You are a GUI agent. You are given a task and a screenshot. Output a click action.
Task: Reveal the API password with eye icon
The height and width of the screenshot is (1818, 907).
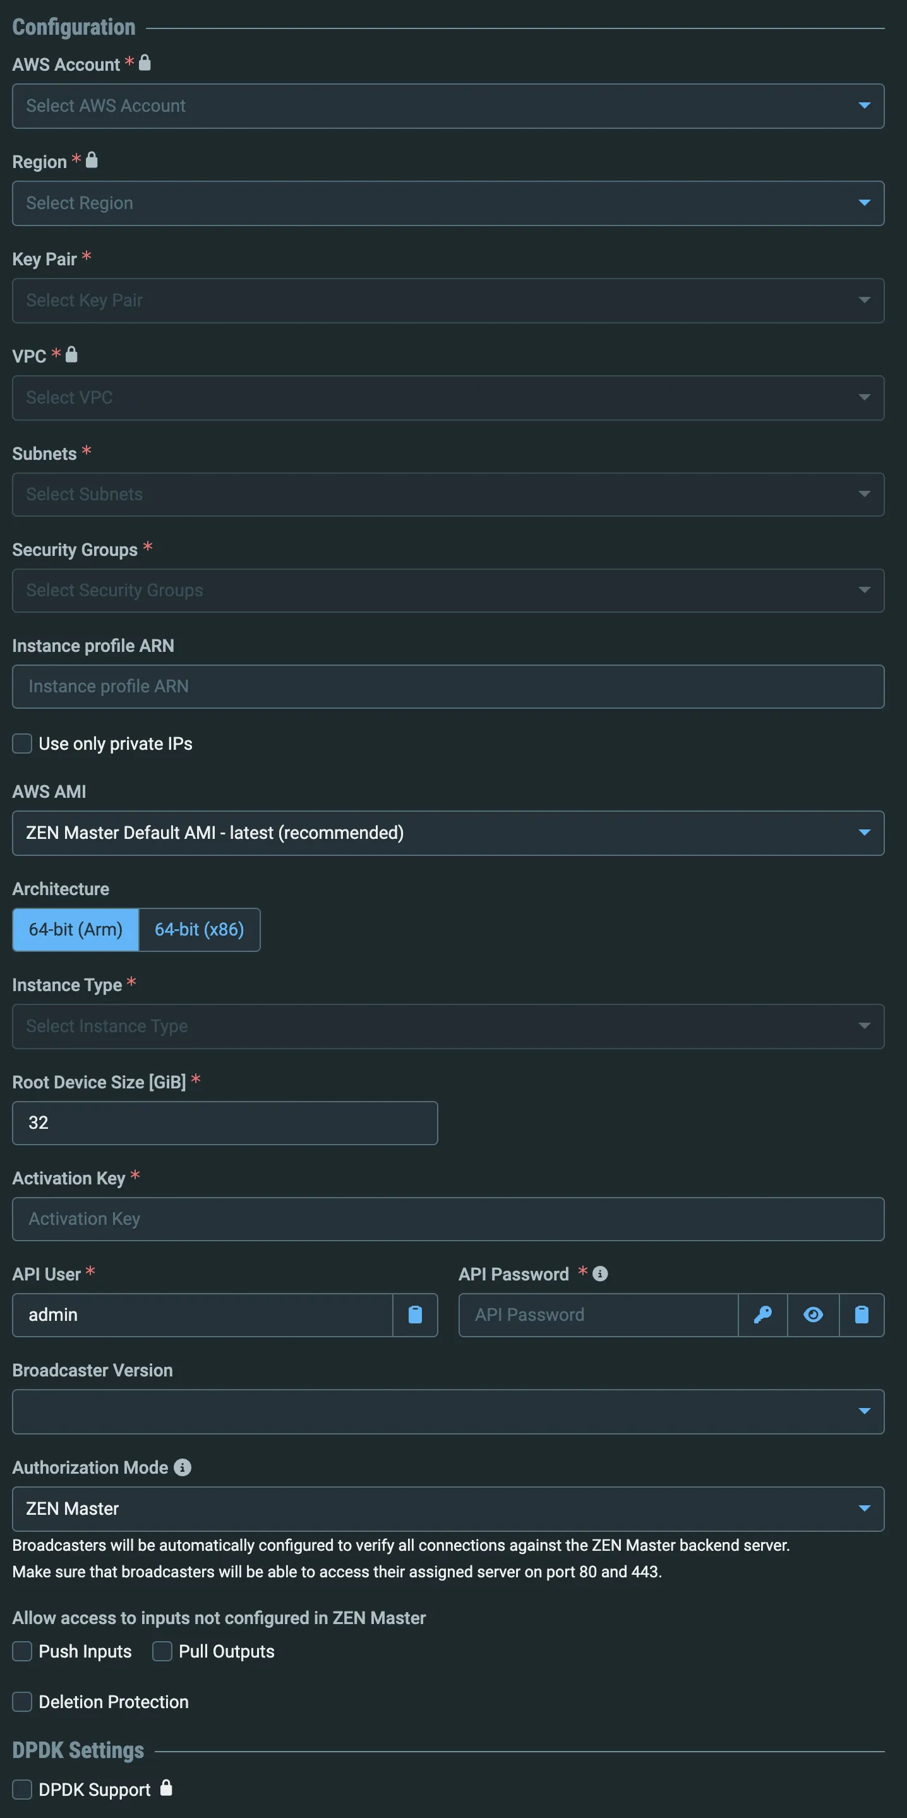813,1314
